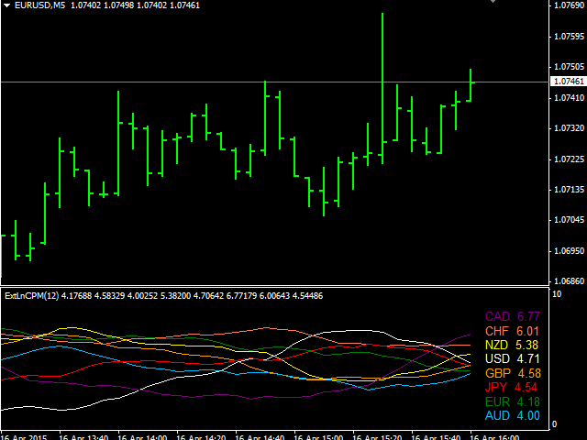Click the tallest price bar's upper wick

click(382, 37)
